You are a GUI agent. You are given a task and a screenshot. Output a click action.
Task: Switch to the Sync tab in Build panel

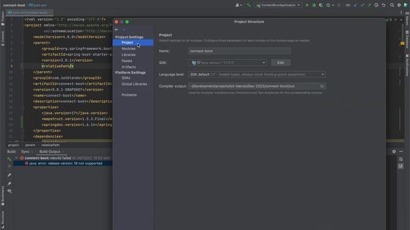point(26,151)
